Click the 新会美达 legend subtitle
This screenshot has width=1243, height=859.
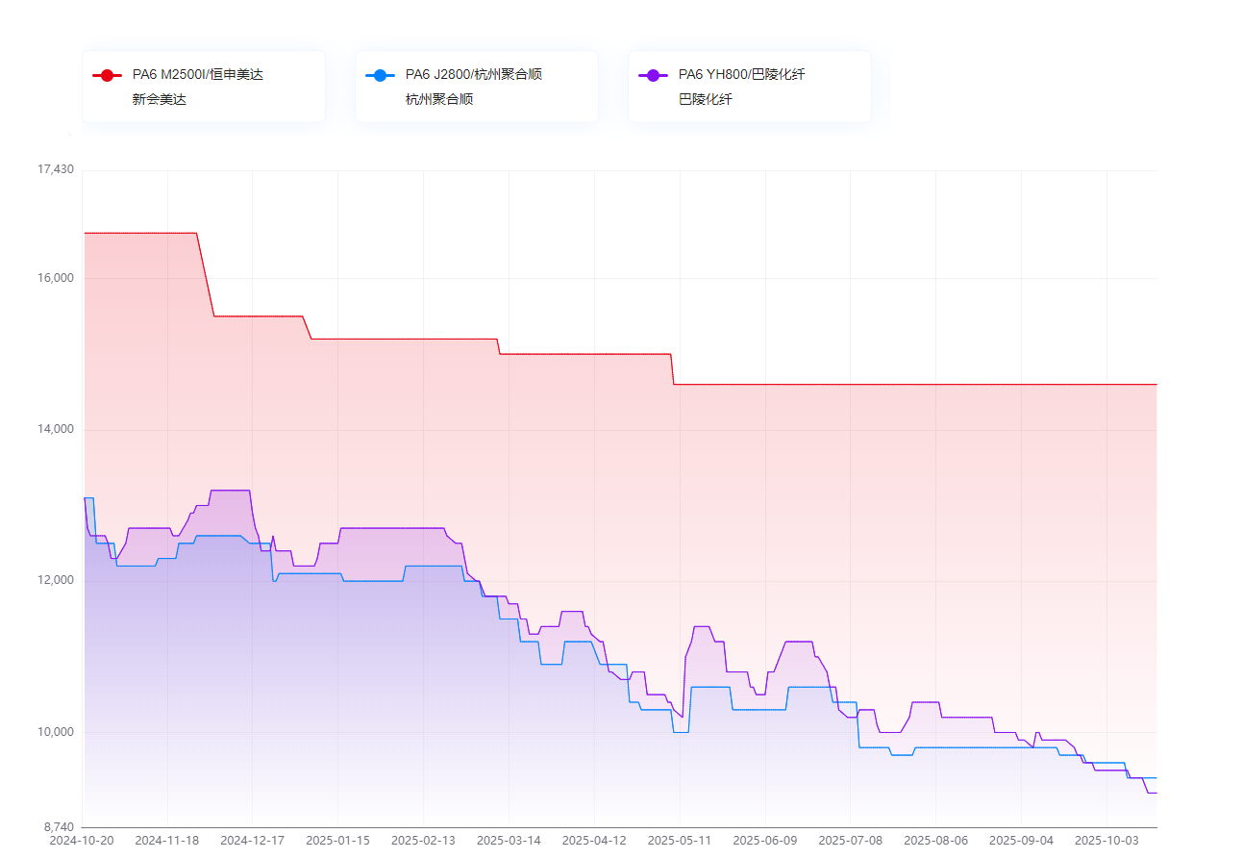159,99
